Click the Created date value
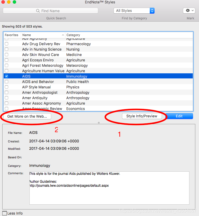Image resolution: width=199 pixels, height=216 pixels. coord(54,141)
